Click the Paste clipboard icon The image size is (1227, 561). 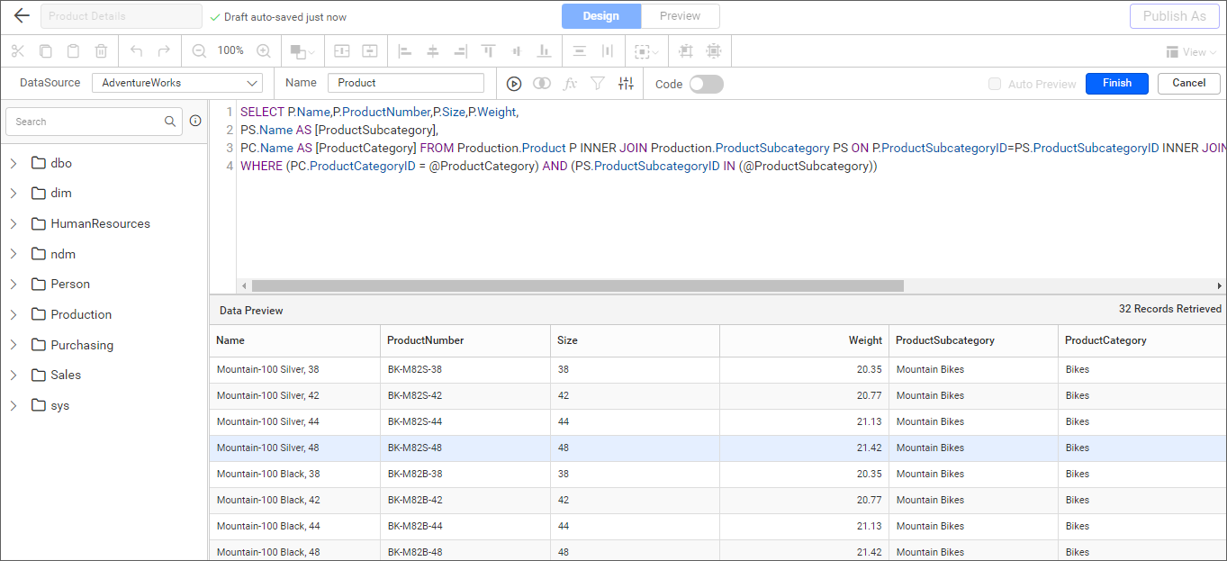74,51
